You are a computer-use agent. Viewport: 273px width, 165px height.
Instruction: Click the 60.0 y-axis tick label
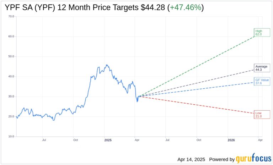pyautogui.click(x=11, y=37)
